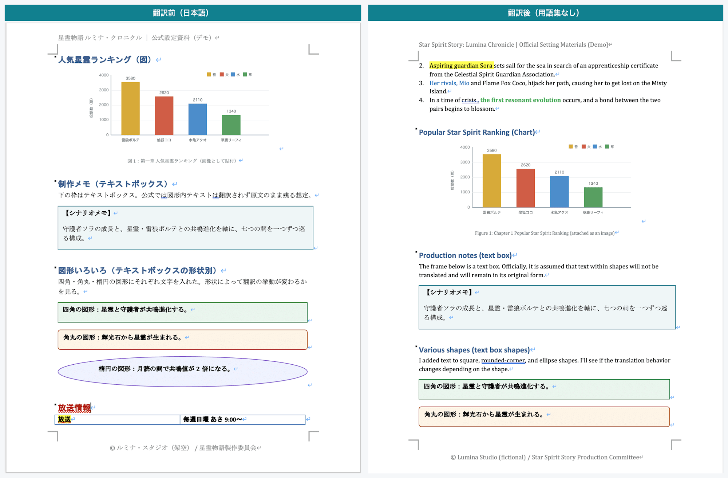
Task: Select the orange 角丸の図形 box in the translated document
Action: point(544,417)
